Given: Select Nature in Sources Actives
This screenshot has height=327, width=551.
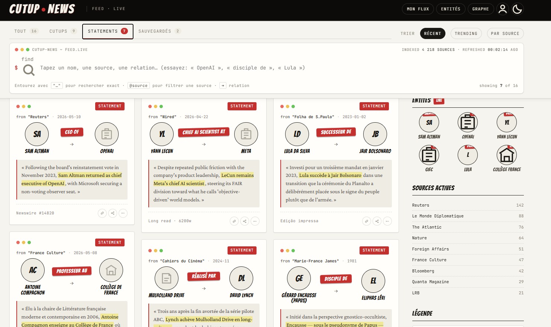Looking at the screenshot, I should [468, 238].
